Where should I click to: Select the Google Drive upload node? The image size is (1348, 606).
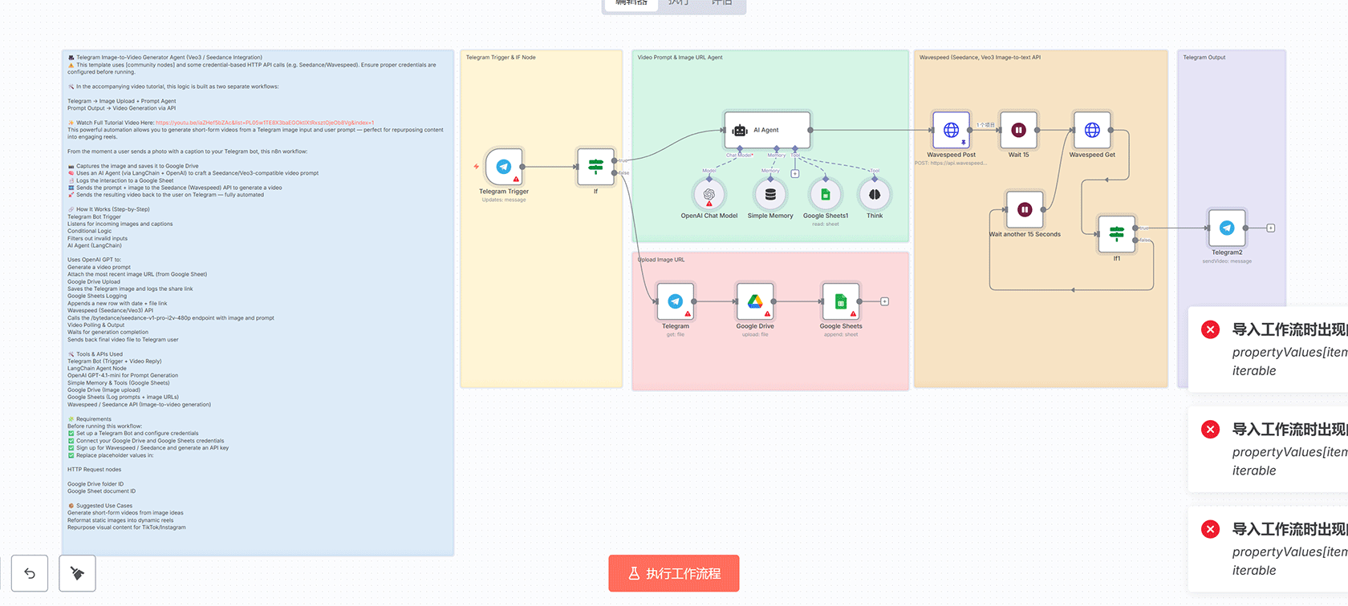[x=755, y=302]
